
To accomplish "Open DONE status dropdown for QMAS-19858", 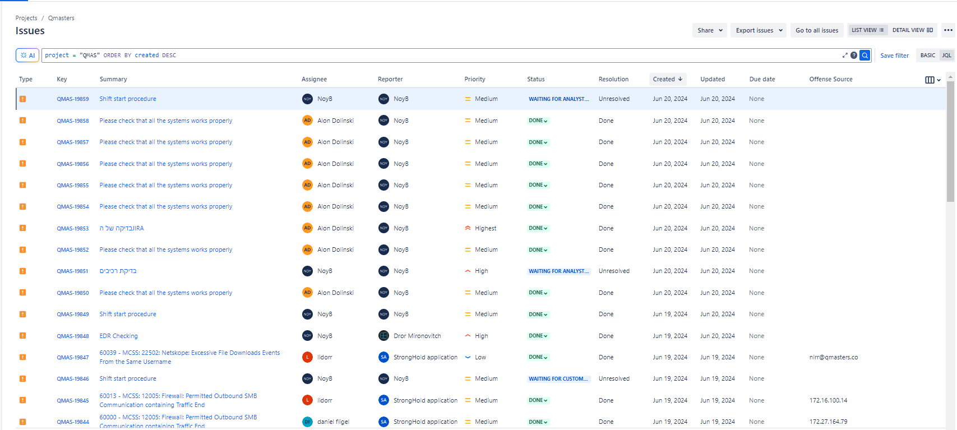I will [x=538, y=121].
